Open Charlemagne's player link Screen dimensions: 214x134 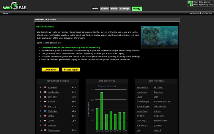(54, 130)
